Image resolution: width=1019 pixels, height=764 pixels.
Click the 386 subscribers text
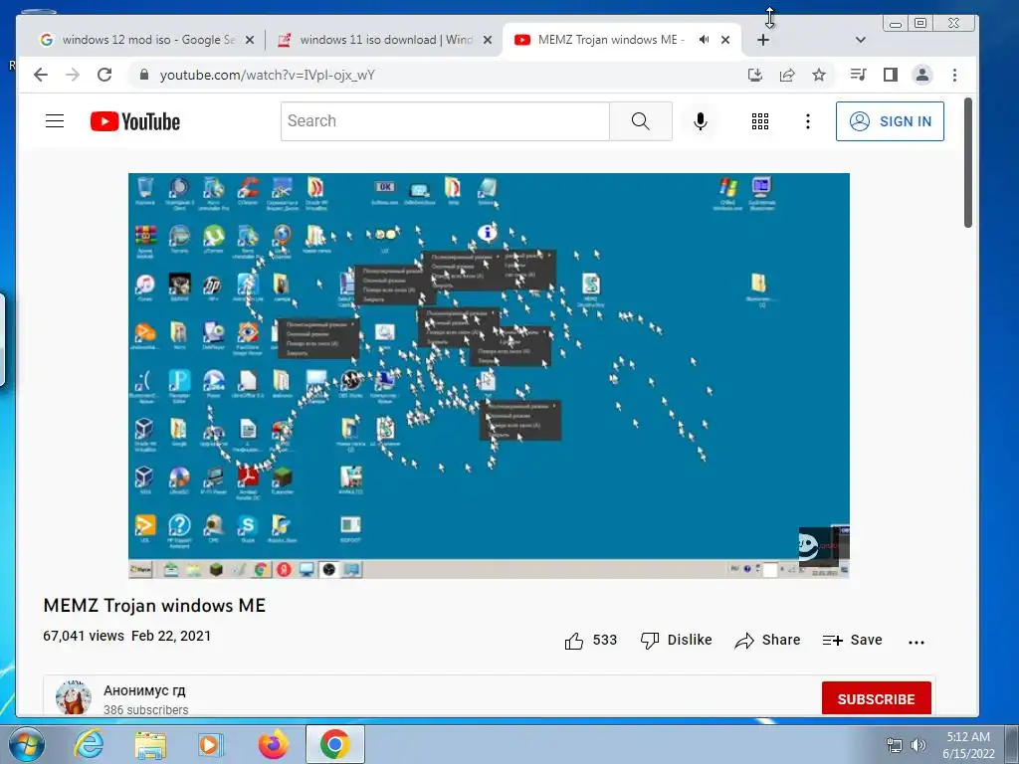145,710
